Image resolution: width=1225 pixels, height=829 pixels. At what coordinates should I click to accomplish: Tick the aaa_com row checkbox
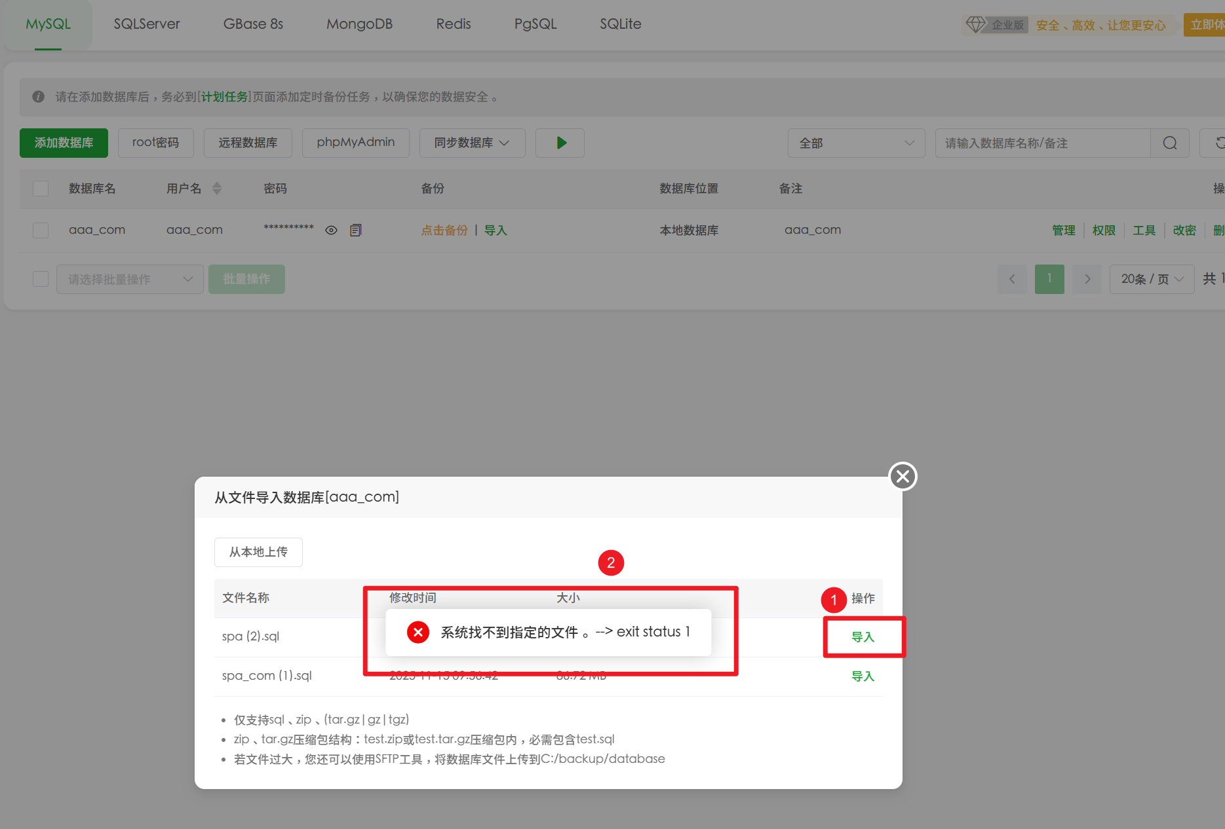[x=41, y=230]
